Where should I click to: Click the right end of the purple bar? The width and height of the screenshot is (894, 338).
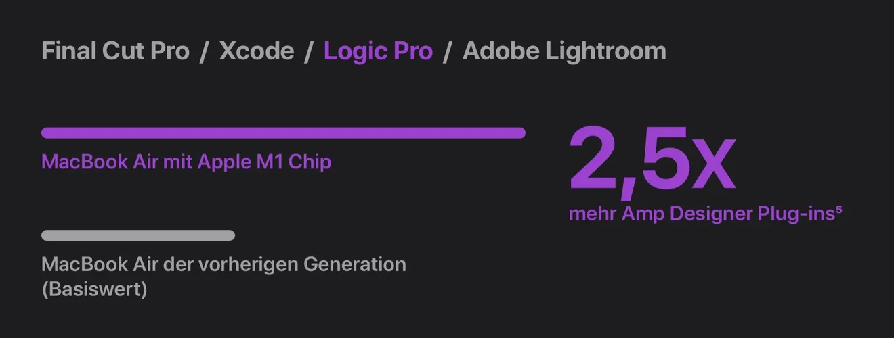(520, 133)
